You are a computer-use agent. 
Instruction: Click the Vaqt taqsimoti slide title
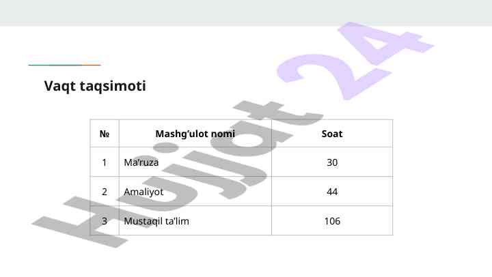pos(95,86)
